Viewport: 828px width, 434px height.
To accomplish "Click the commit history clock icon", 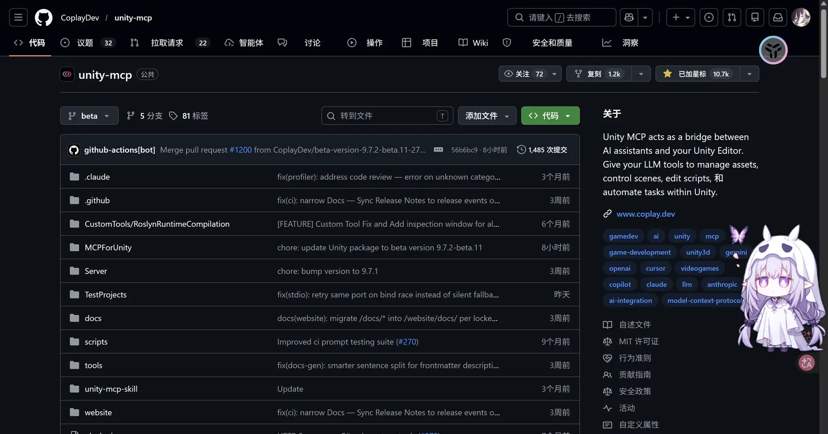I will pyautogui.click(x=521, y=150).
